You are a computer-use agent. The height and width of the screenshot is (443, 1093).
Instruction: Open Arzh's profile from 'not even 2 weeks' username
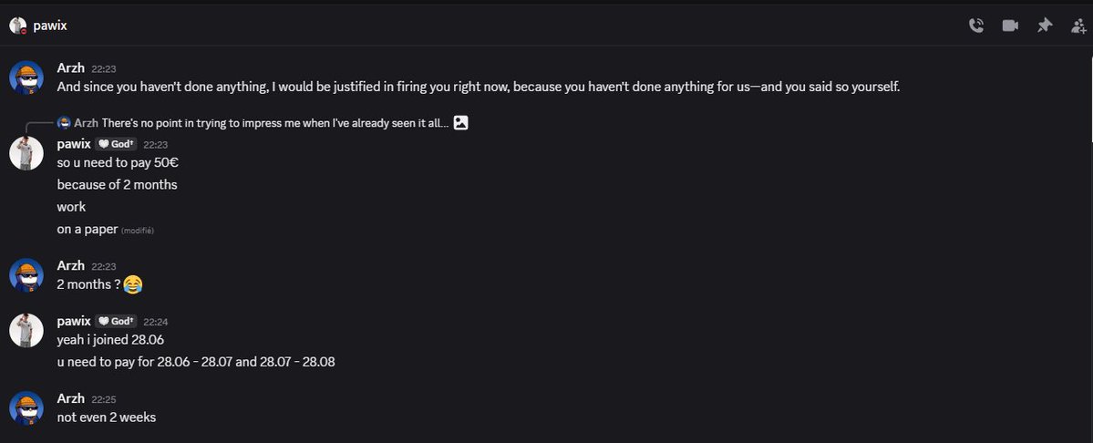pos(70,398)
